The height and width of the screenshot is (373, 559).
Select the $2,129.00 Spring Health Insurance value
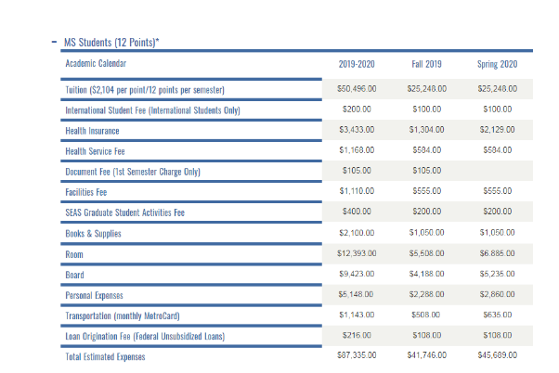point(497,130)
